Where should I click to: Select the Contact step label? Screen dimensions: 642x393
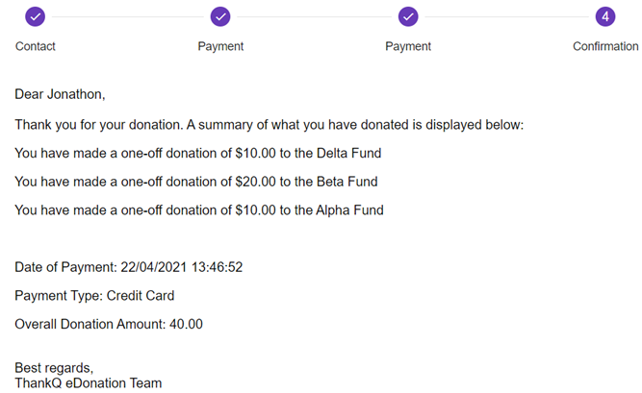click(36, 46)
